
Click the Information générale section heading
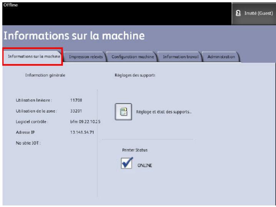click(45, 75)
